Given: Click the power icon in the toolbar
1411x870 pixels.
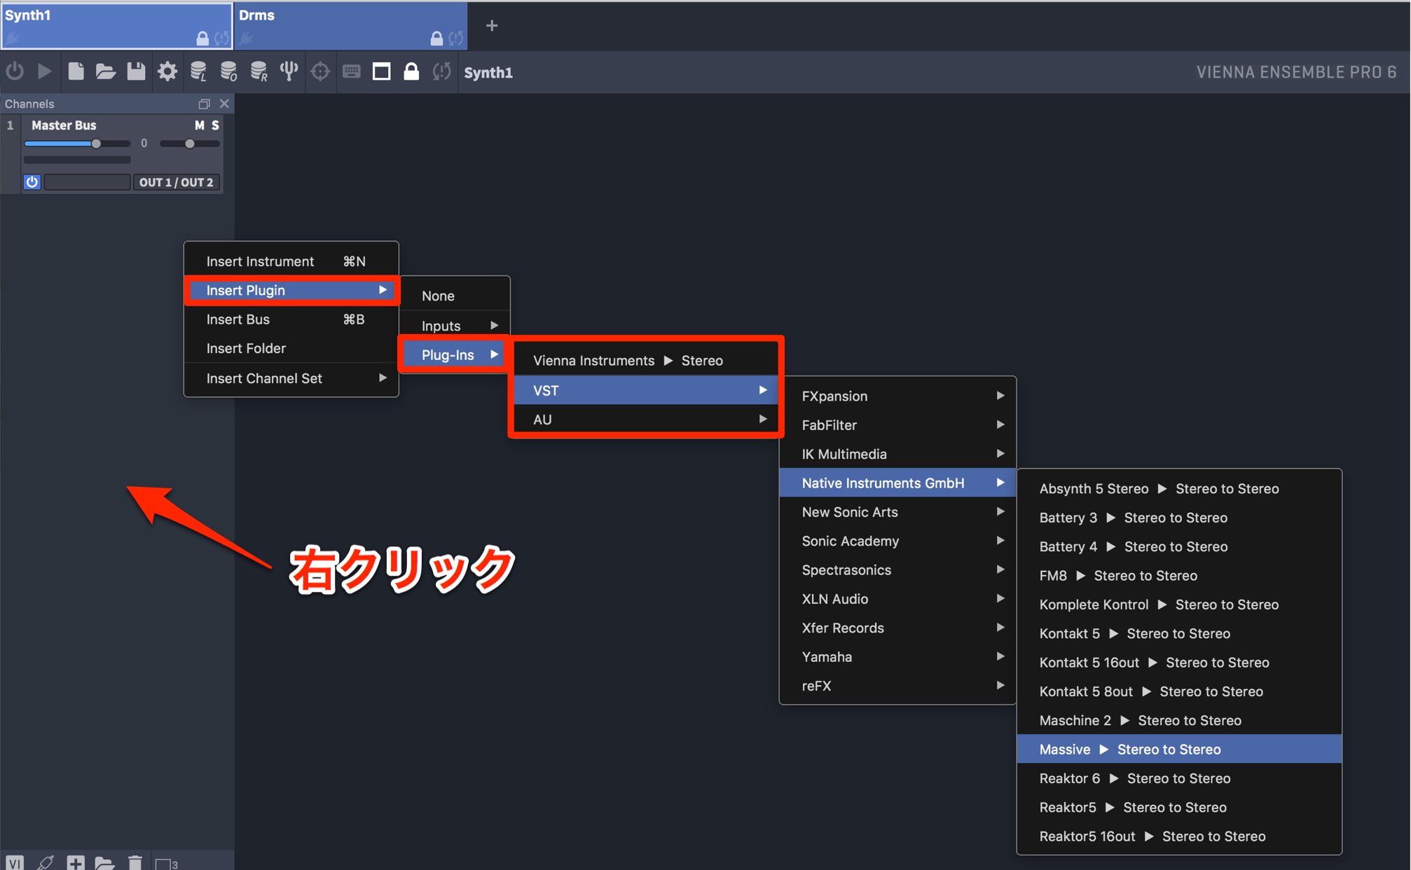Looking at the screenshot, I should pos(15,71).
